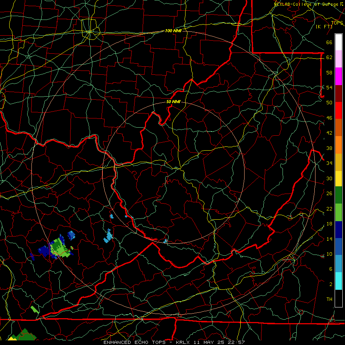Screen dimensions: 345x345
Task: Click the legend value "46"
Action: click(329, 118)
